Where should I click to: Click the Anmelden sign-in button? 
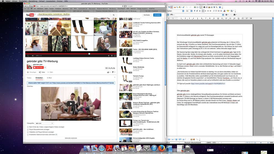157,15
